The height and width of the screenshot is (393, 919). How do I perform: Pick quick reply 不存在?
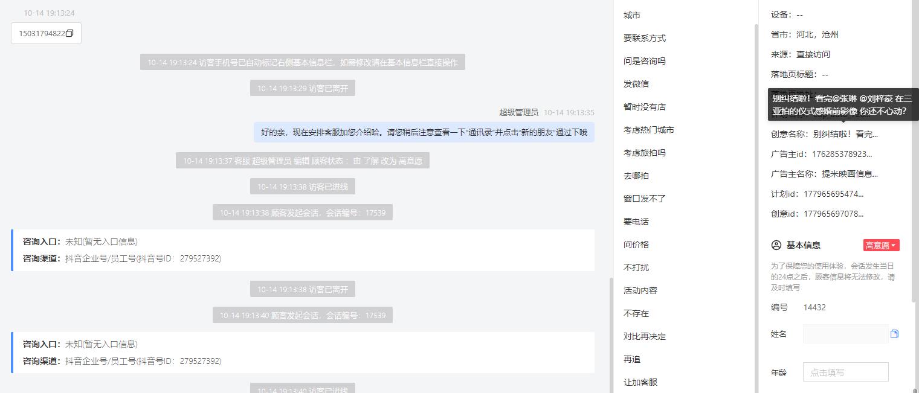click(636, 313)
